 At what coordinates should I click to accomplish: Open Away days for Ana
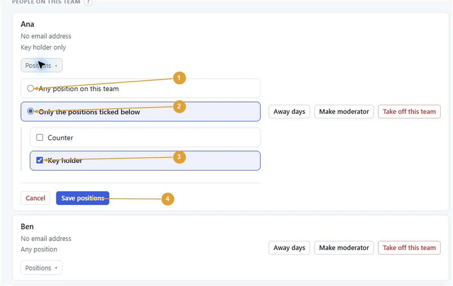[x=289, y=112]
